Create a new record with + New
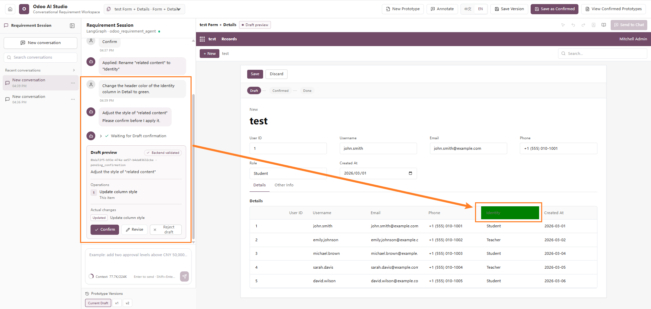Screen dimensions: 651x309 point(210,54)
